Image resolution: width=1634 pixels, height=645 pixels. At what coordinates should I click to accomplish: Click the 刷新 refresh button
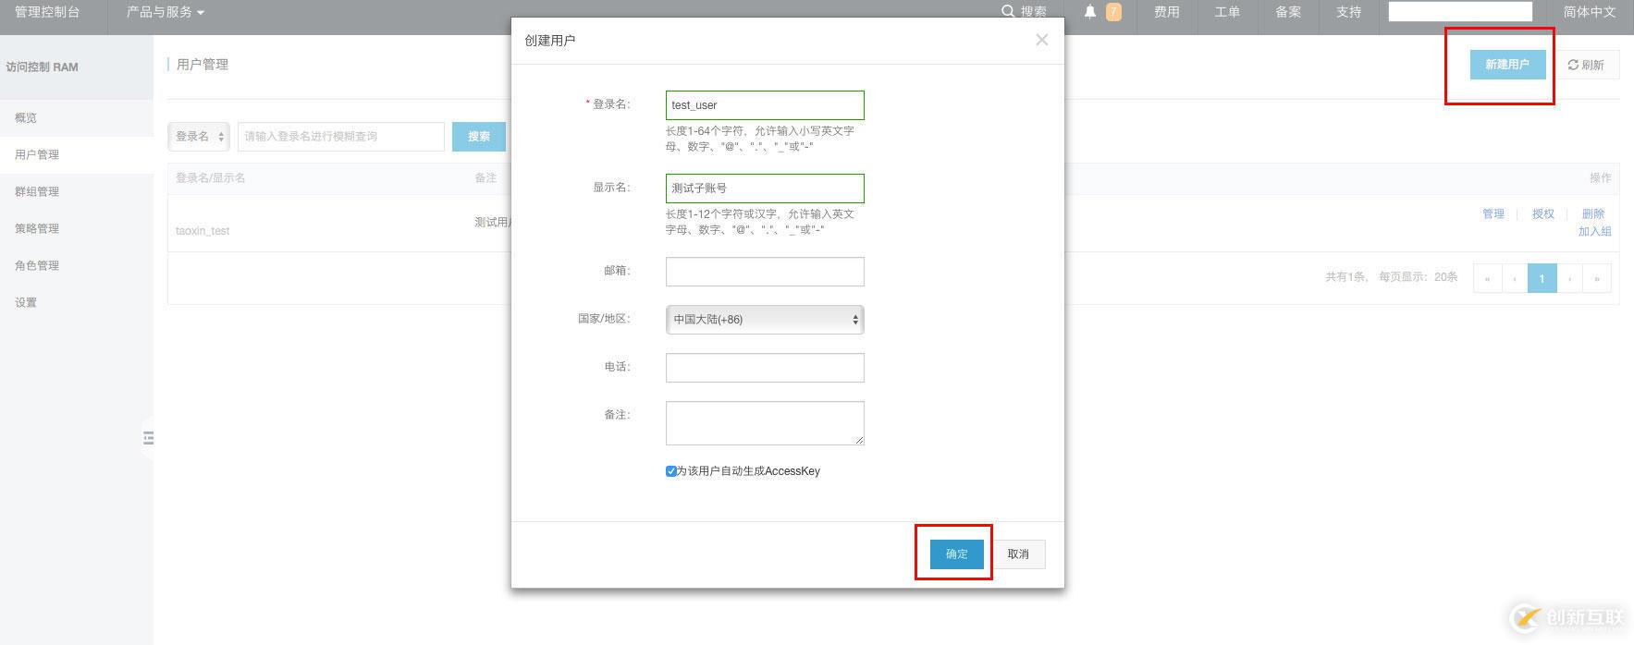[1586, 65]
